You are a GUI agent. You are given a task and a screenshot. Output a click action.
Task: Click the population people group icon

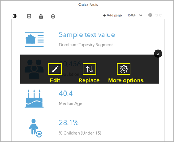[x=34, y=69]
